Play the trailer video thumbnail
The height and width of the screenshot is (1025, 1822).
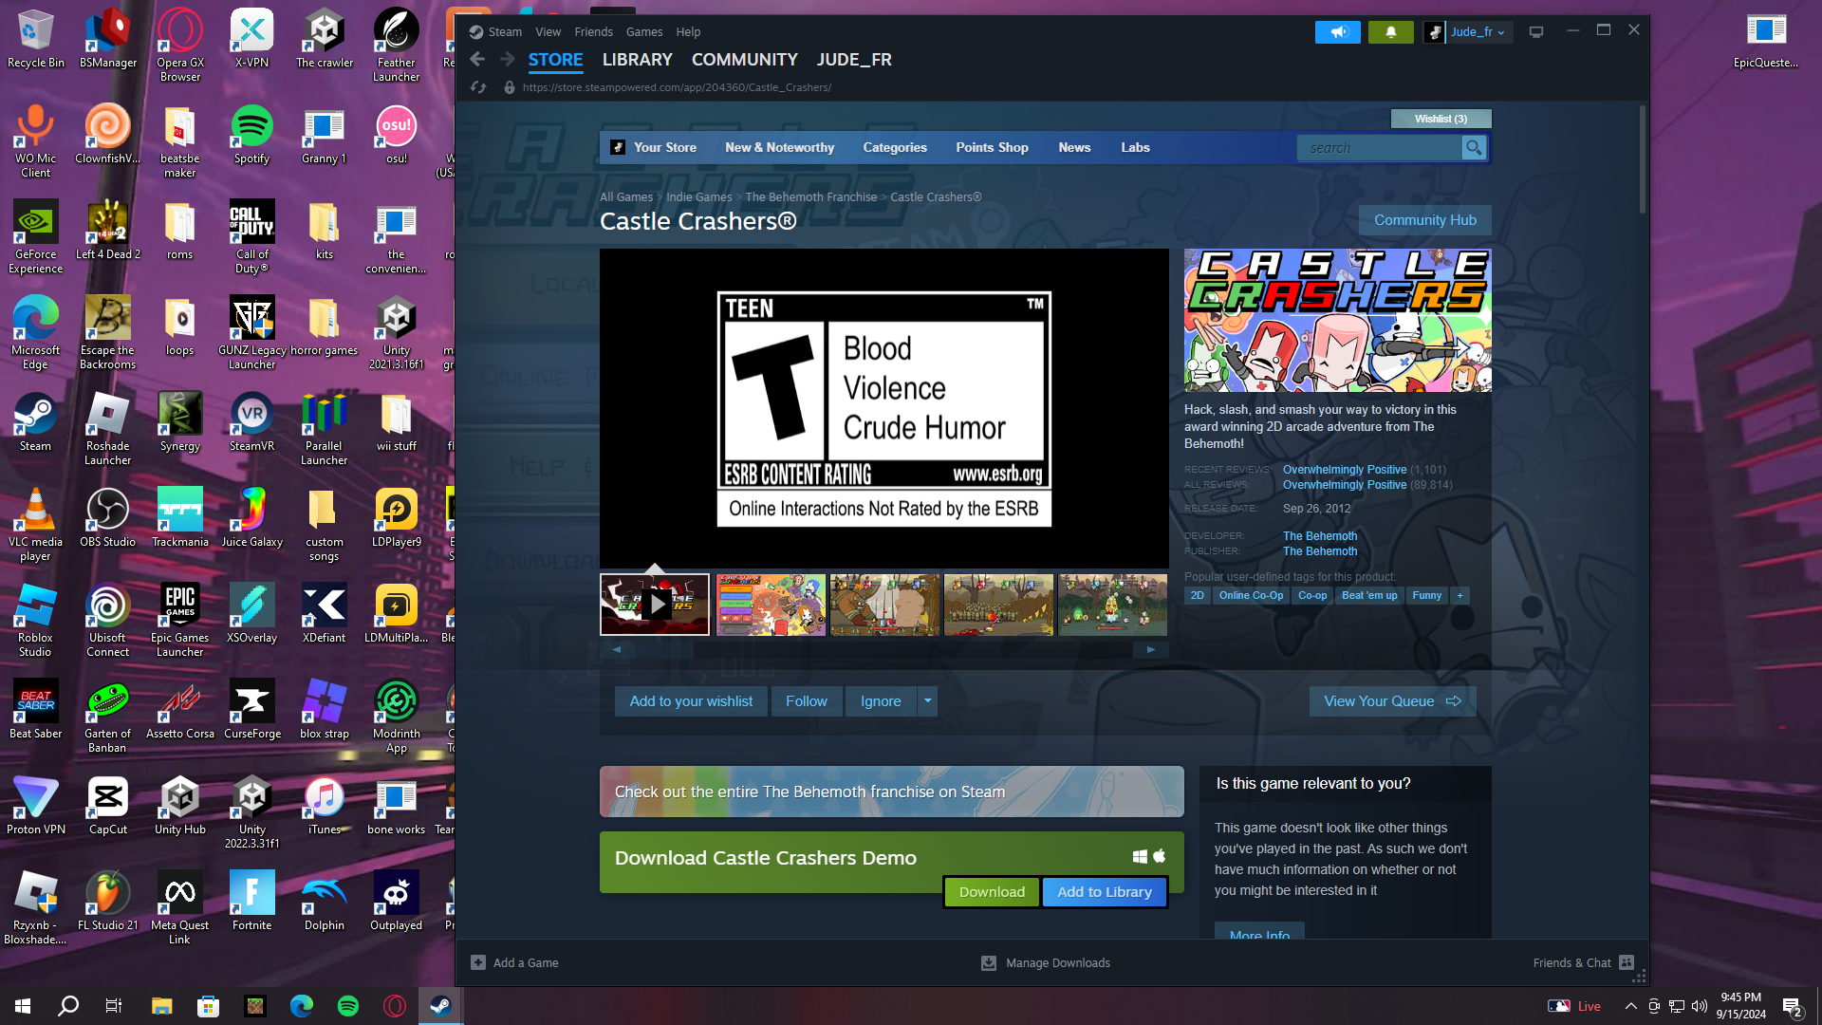pyautogui.click(x=655, y=605)
